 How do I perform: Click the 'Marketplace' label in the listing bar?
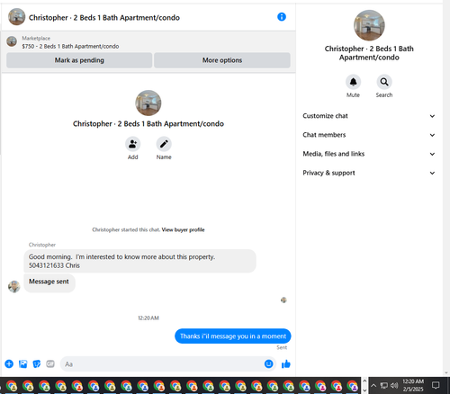pos(36,39)
